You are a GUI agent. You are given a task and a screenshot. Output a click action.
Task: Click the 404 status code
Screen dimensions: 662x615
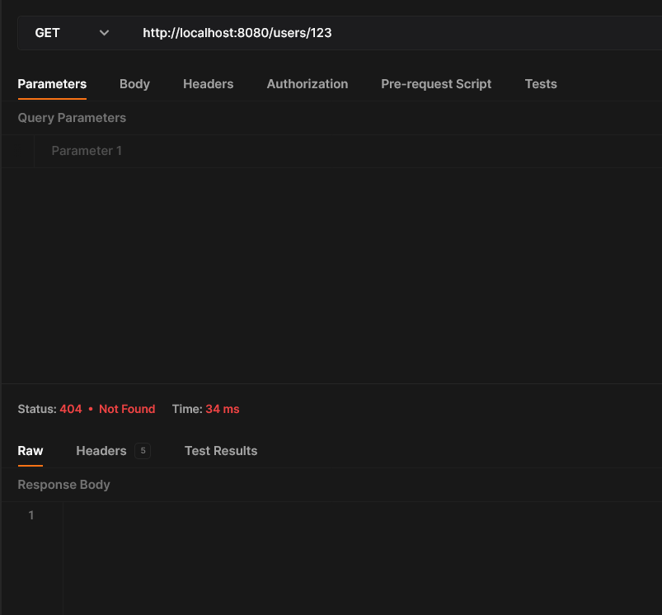coord(71,409)
